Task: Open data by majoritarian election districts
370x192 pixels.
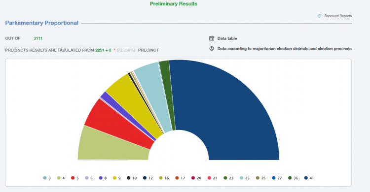Action: (x=284, y=49)
